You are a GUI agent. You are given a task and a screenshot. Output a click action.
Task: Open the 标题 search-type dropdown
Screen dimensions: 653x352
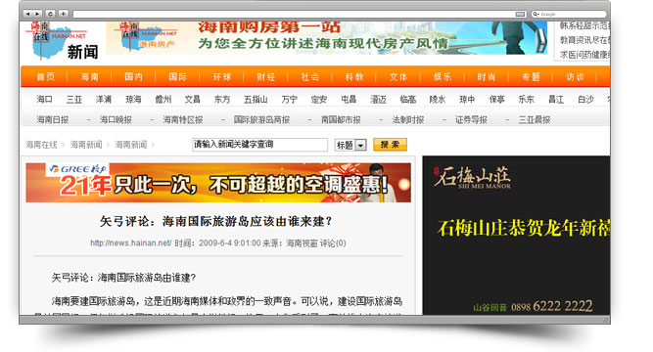click(x=350, y=145)
